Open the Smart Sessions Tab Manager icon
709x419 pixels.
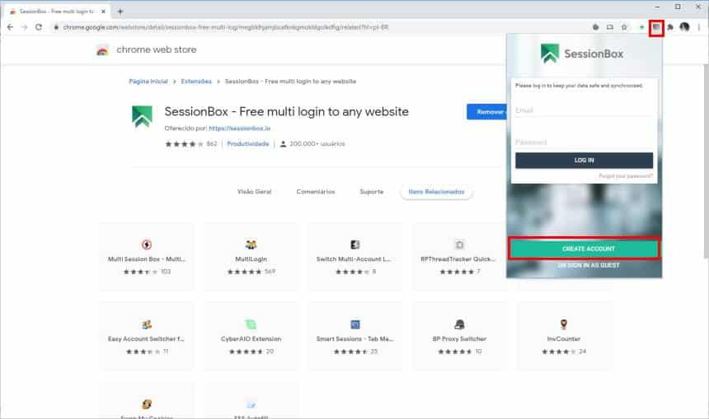tap(355, 324)
